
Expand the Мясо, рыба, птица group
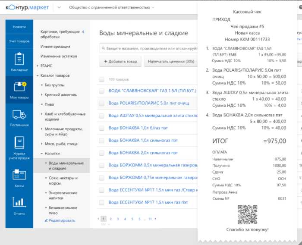point(41,144)
